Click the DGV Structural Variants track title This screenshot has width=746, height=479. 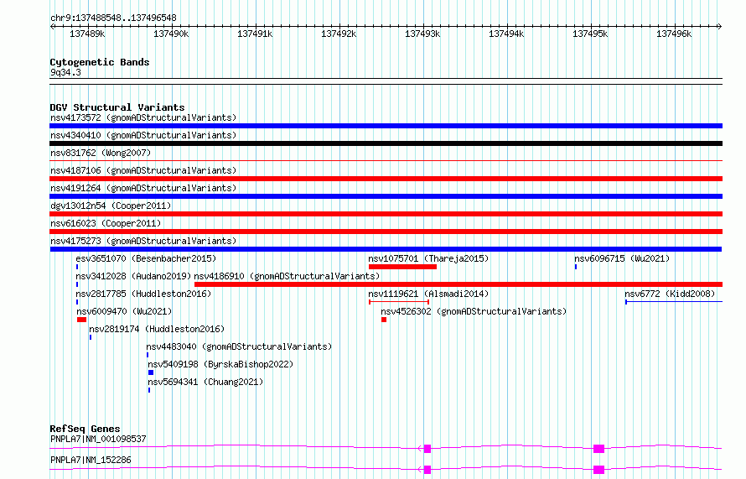(x=117, y=107)
